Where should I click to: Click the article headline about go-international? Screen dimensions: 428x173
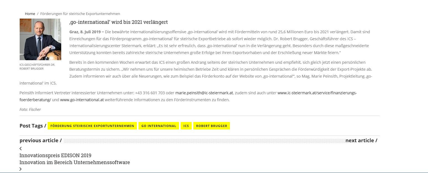click(x=119, y=22)
